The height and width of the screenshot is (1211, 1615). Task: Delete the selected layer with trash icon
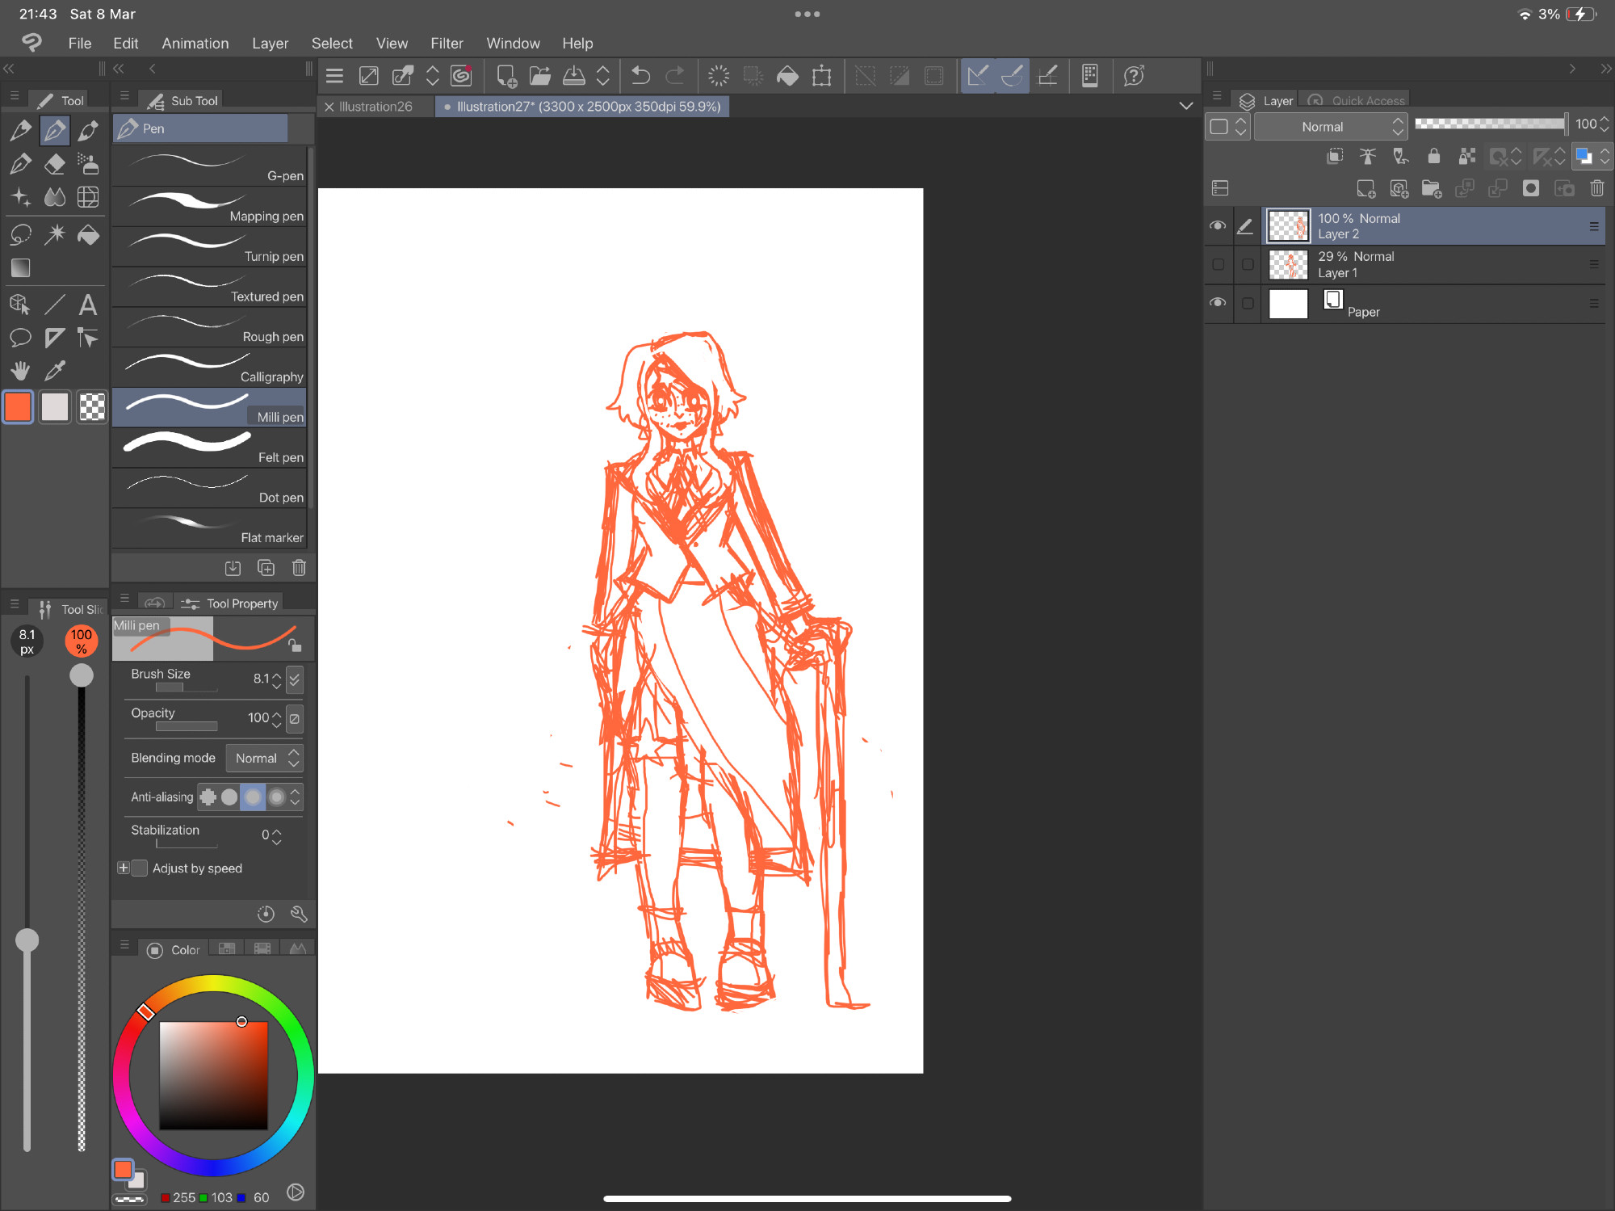click(x=1596, y=188)
